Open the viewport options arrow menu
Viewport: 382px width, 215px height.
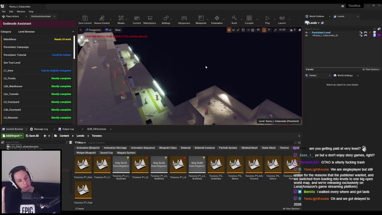click(x=80, y=30)
